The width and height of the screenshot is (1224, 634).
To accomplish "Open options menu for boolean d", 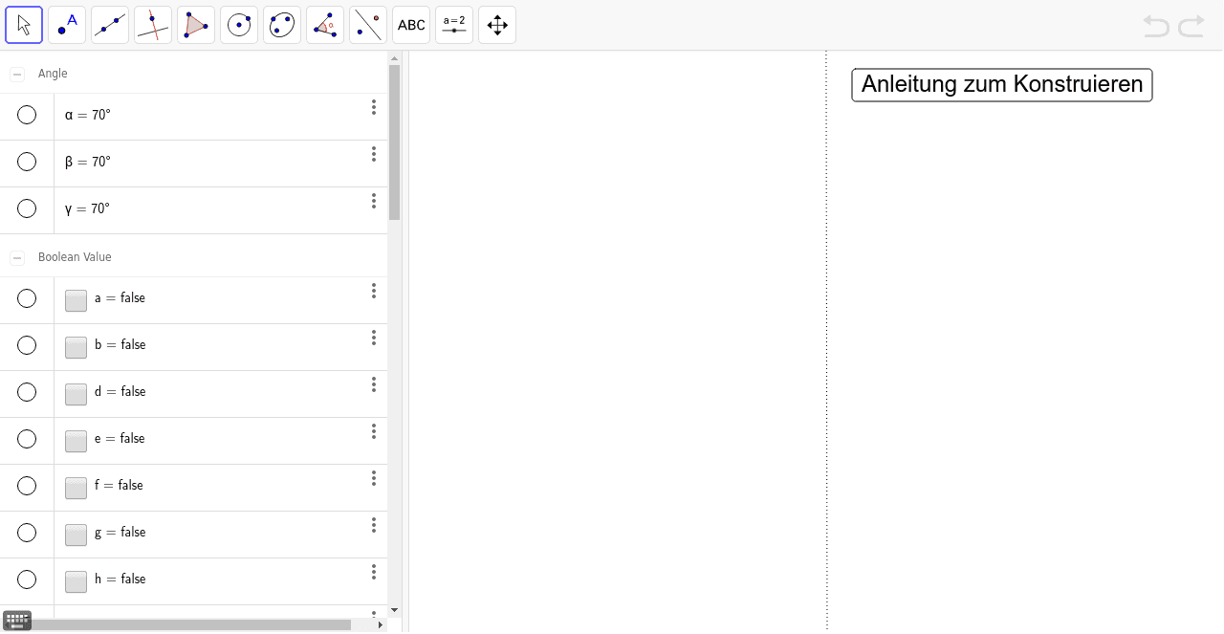I will pos(374,384).
